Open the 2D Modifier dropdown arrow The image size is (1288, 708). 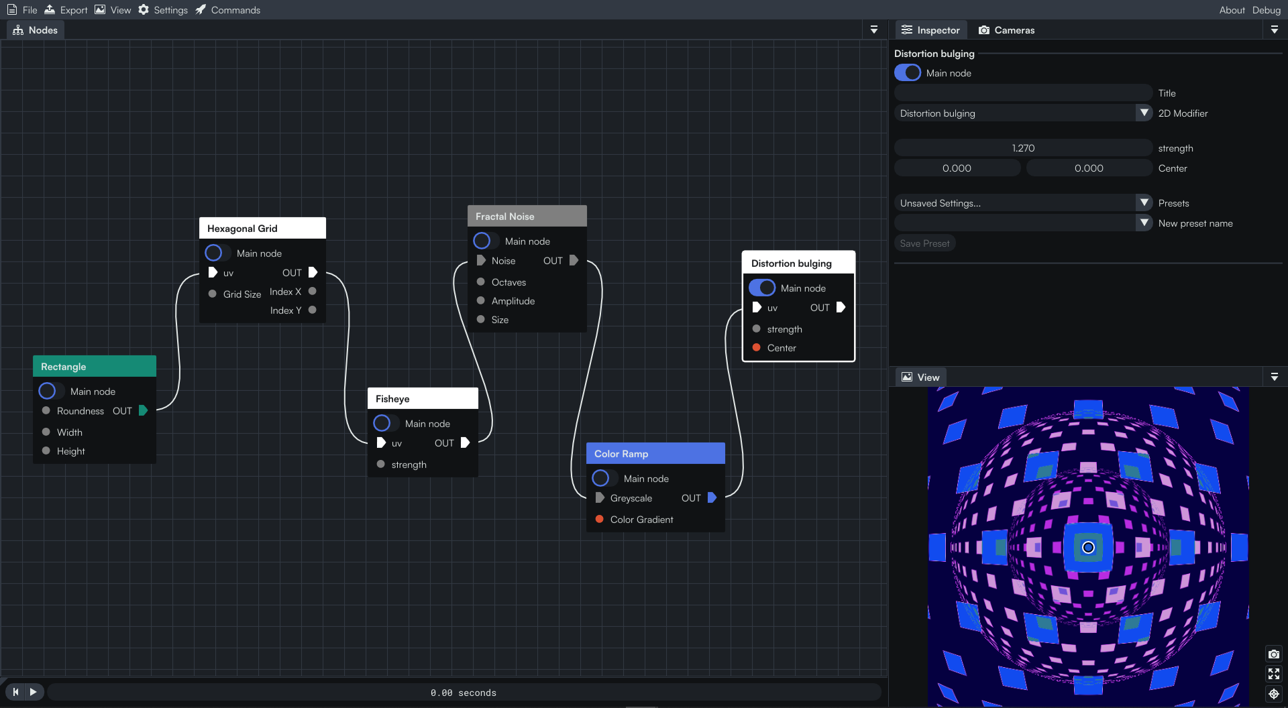point(1144,113)
